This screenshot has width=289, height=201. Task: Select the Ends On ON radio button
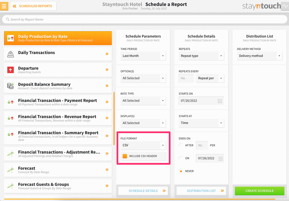181,158
